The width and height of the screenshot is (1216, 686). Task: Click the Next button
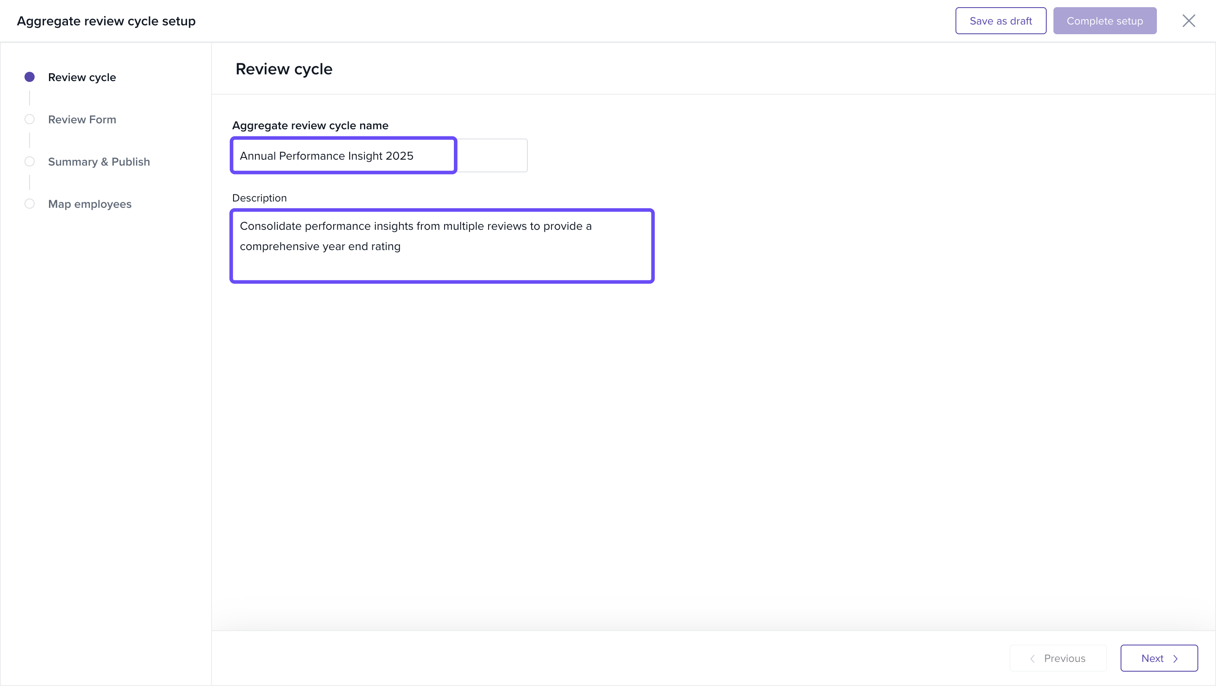(x=1159, y=658)
